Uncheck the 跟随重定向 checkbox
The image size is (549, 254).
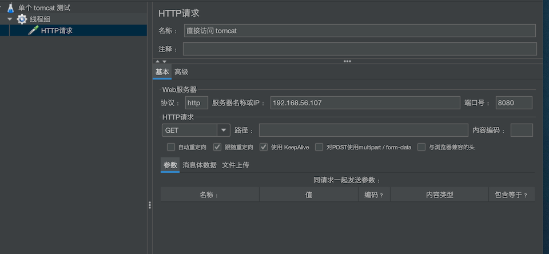217,147
